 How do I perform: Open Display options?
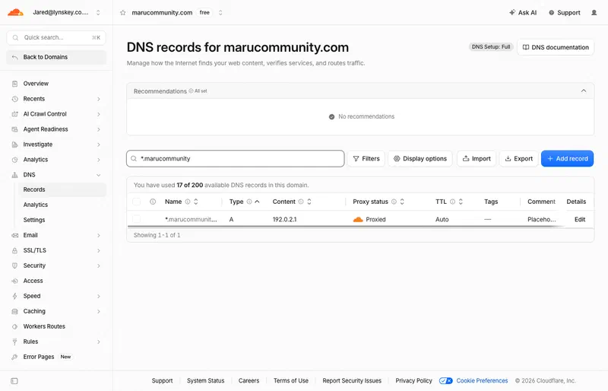tap(420, 158)
